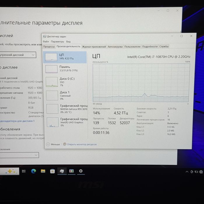
Task: Select Диск 0 (C:) SSD item
Action: 65,82
